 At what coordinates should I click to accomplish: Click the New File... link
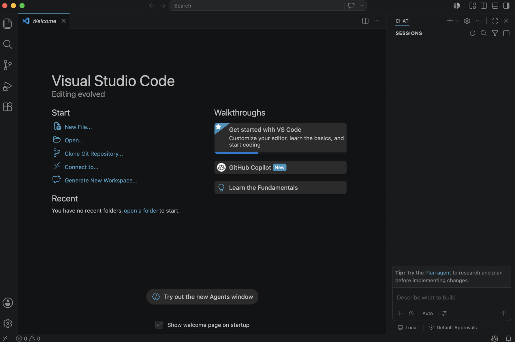coord(78,127)
